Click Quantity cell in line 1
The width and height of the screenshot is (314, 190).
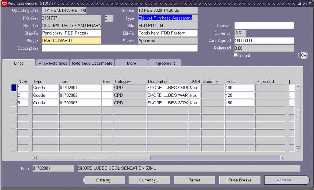click(213, 88)
